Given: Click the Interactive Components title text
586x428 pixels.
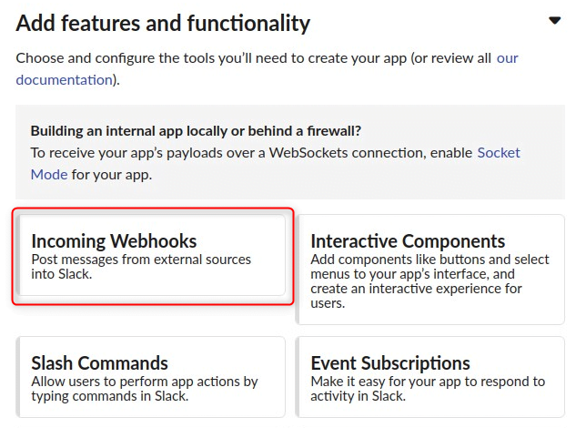Looking at the screenshot, I should point(408,241).
